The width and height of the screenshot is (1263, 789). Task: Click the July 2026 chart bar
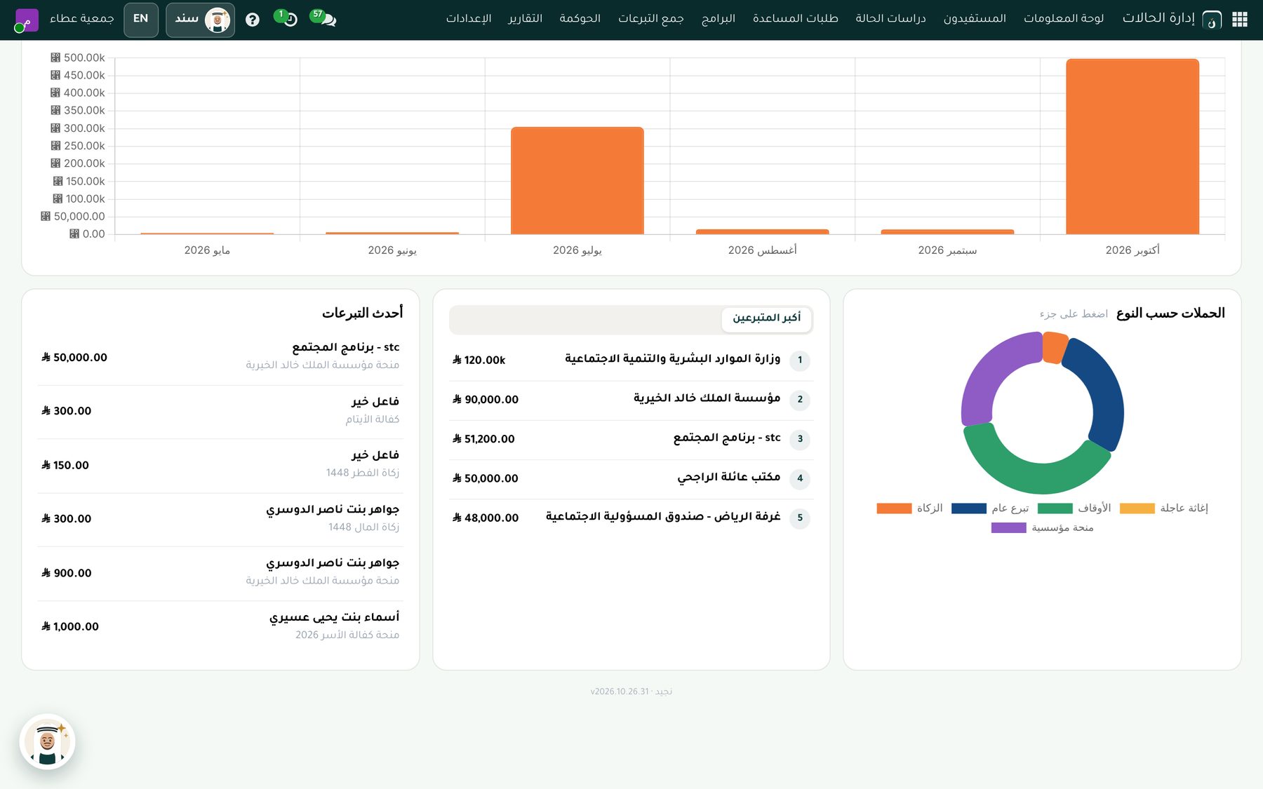(577, 180)
